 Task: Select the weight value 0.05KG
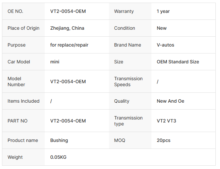(58, 157)
